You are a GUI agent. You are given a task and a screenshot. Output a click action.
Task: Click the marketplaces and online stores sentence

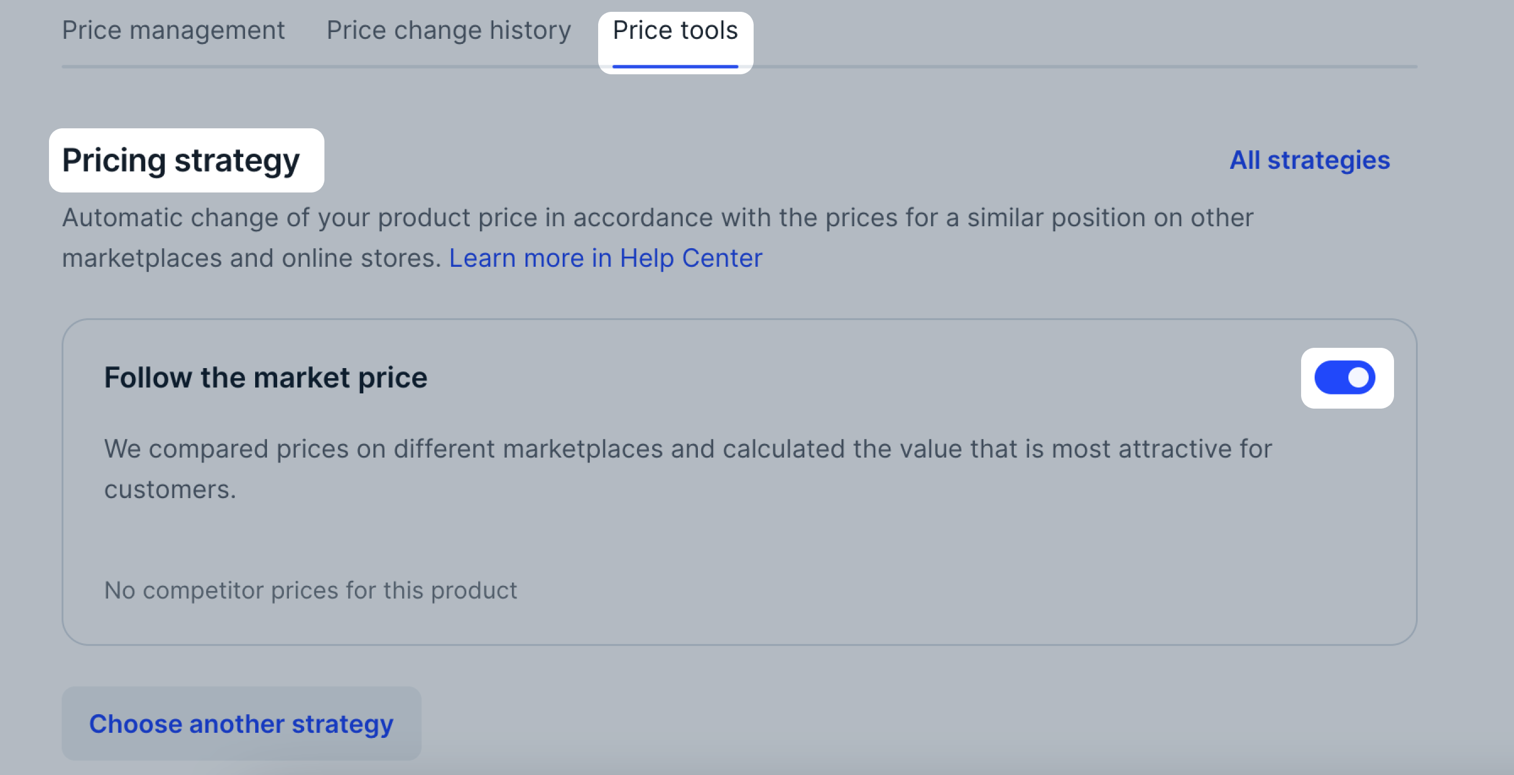pyautogui.click(x=252, y=258)
